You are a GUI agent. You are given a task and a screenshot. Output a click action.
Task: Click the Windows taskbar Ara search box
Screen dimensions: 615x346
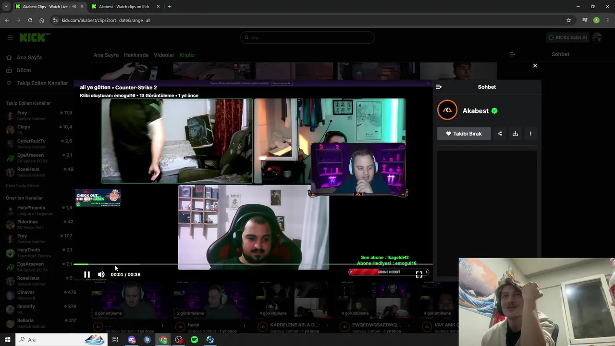(x=61, y=340)
